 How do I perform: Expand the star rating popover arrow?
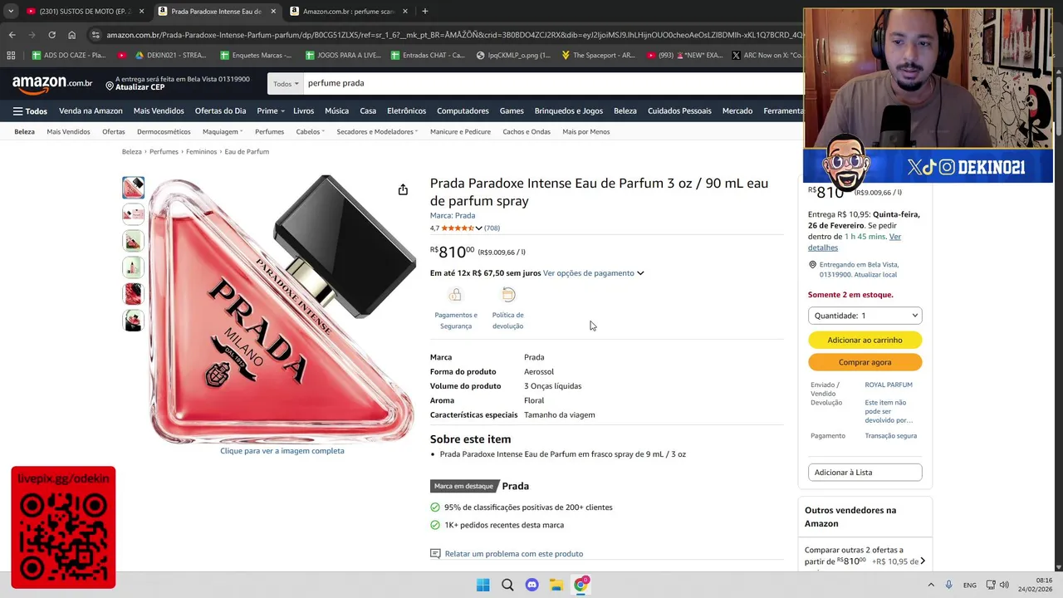click(x=478, y=228)
